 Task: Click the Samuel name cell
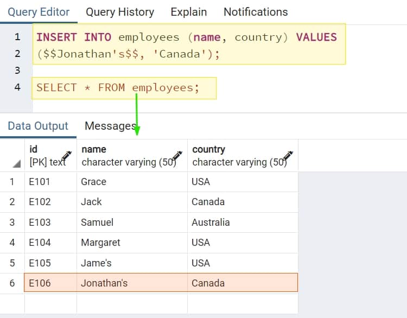click(132, 222)
